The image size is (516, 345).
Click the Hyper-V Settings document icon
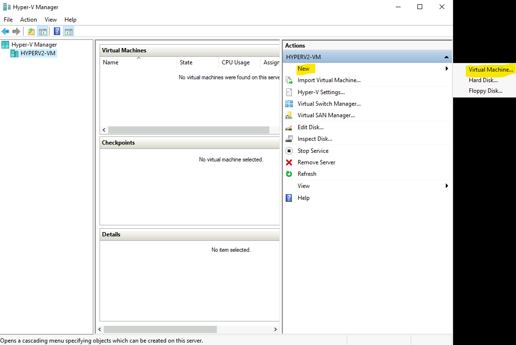[x=289, y=92]
